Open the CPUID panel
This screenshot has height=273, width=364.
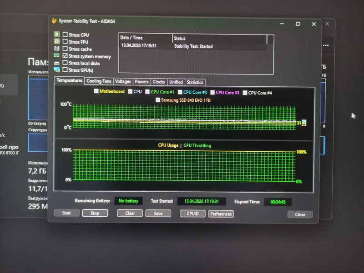coord(192,213)
